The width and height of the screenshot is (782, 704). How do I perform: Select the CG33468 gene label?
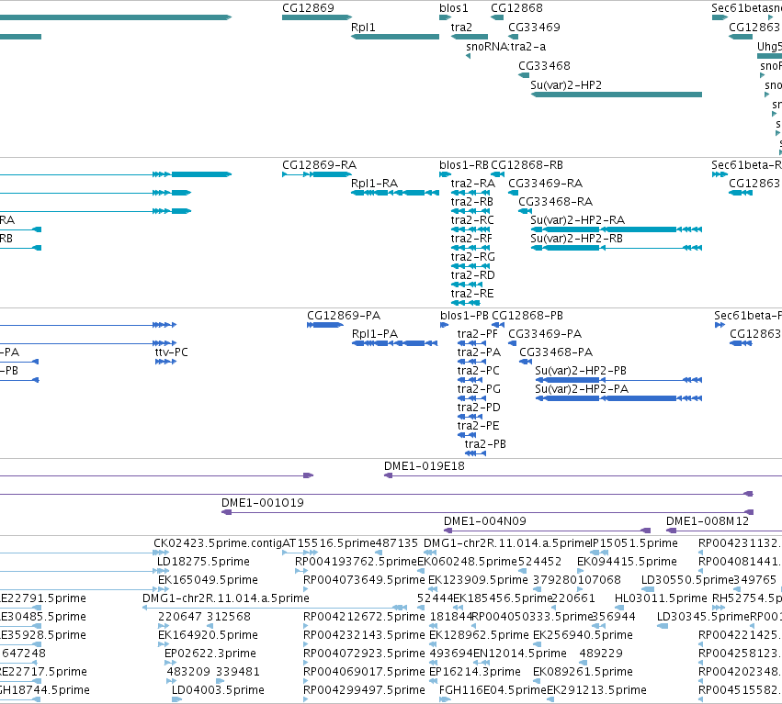coord(544,66)
